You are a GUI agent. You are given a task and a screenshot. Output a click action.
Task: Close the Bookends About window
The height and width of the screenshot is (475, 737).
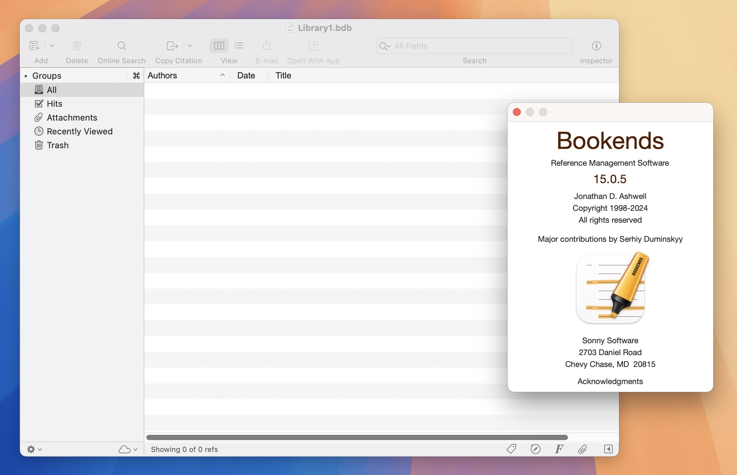click(517, 112)
